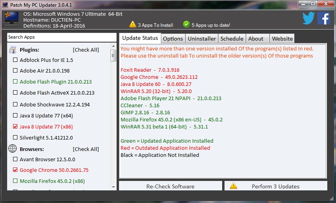Click the yellow warning icon for apps to install
The width and height of the screenshot is (336, 203).
[133, 24]
